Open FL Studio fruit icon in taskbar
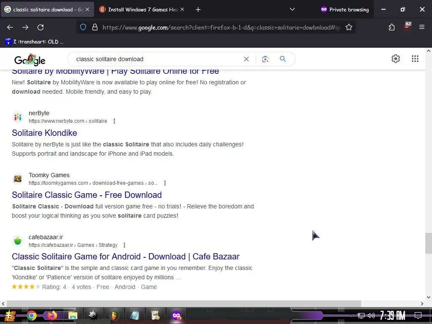This screenshot has width=432, height=324. 114,316
